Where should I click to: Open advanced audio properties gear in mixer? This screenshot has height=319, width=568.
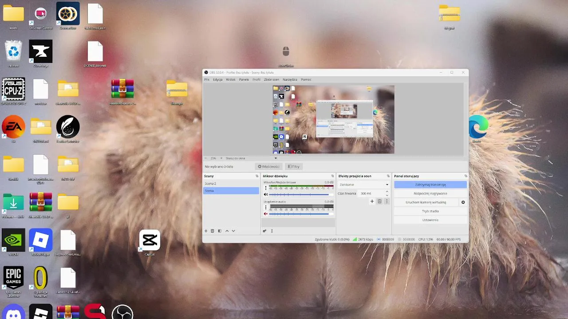pos(265,231)
